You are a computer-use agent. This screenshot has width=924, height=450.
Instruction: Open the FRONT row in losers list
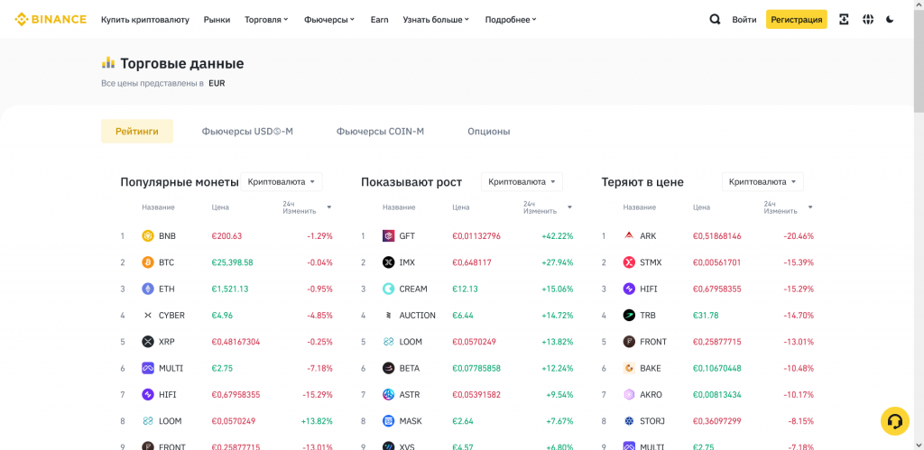[707, 342]
